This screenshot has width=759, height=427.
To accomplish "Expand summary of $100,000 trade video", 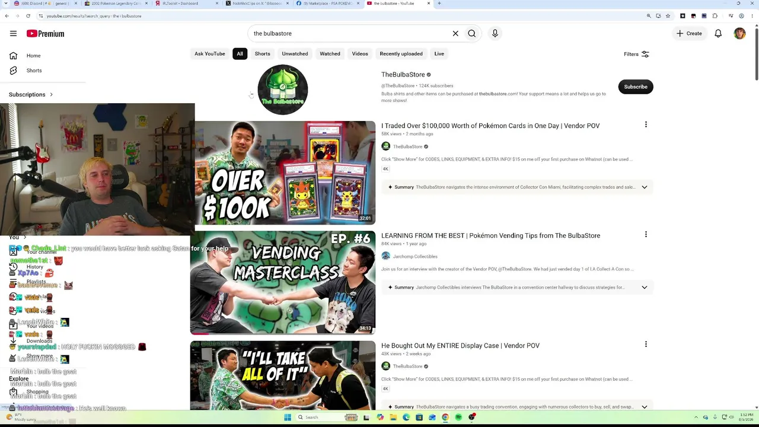I will pyautogui.click(x=645, y=187).
